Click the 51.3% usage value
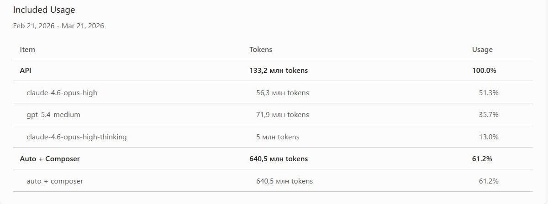The image size is (548, 204). tap(489, 93)
